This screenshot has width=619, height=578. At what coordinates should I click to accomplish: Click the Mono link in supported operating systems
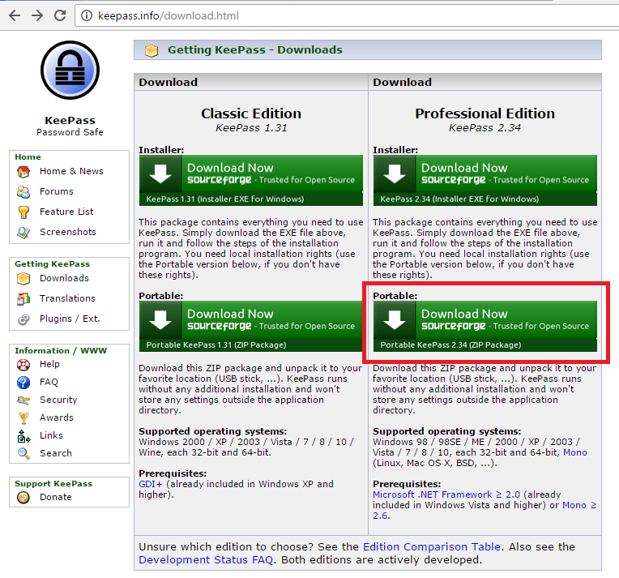pyautogui.click(x=574, y=452)
